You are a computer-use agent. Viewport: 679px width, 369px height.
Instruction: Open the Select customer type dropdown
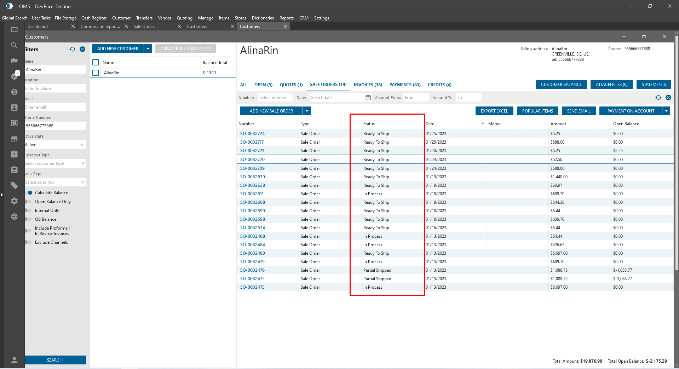point(55,163)
